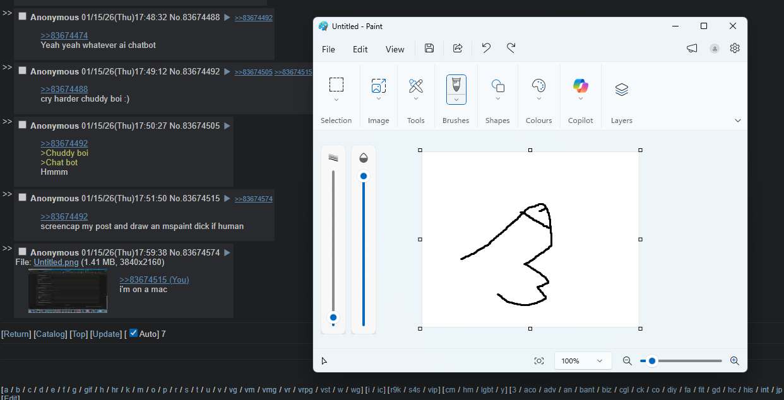This screenshot has height=400, width=784.
Task: Tick the checkbox for post No.83674574
Action: coord(22,252)
